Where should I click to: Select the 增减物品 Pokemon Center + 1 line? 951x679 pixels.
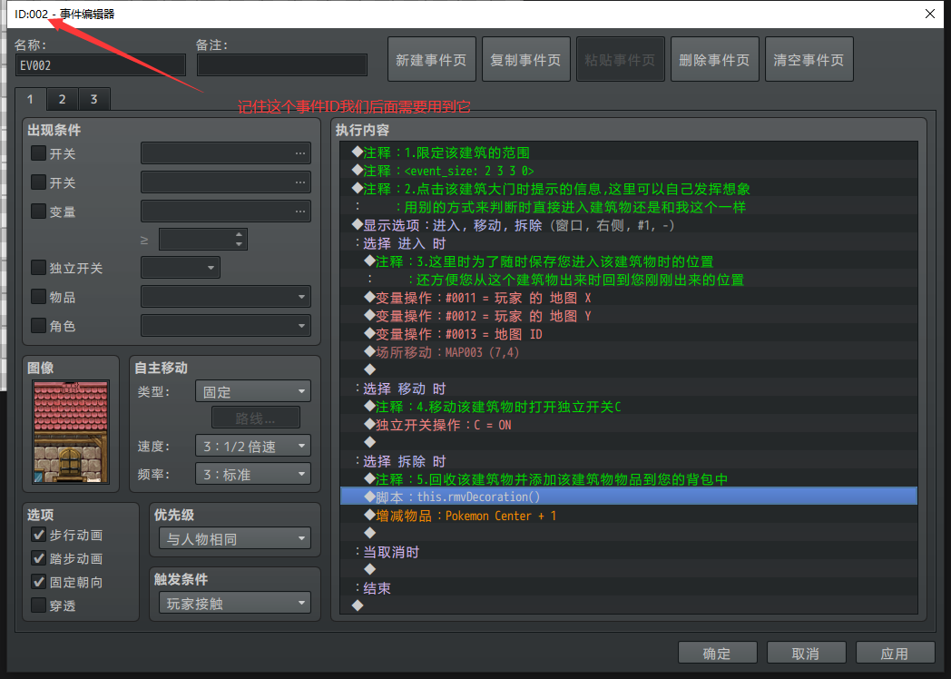[x=628, y=516]
